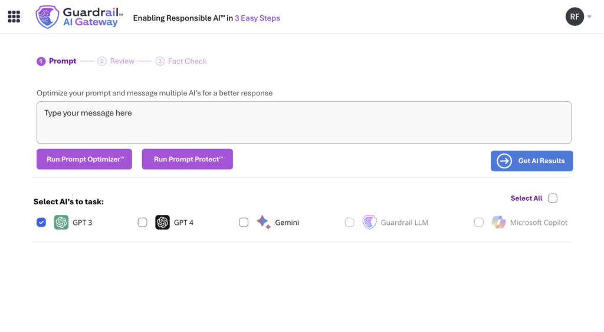Go to the Fact Check step
The image size is (604, 332).
click(x=181, y=61)
